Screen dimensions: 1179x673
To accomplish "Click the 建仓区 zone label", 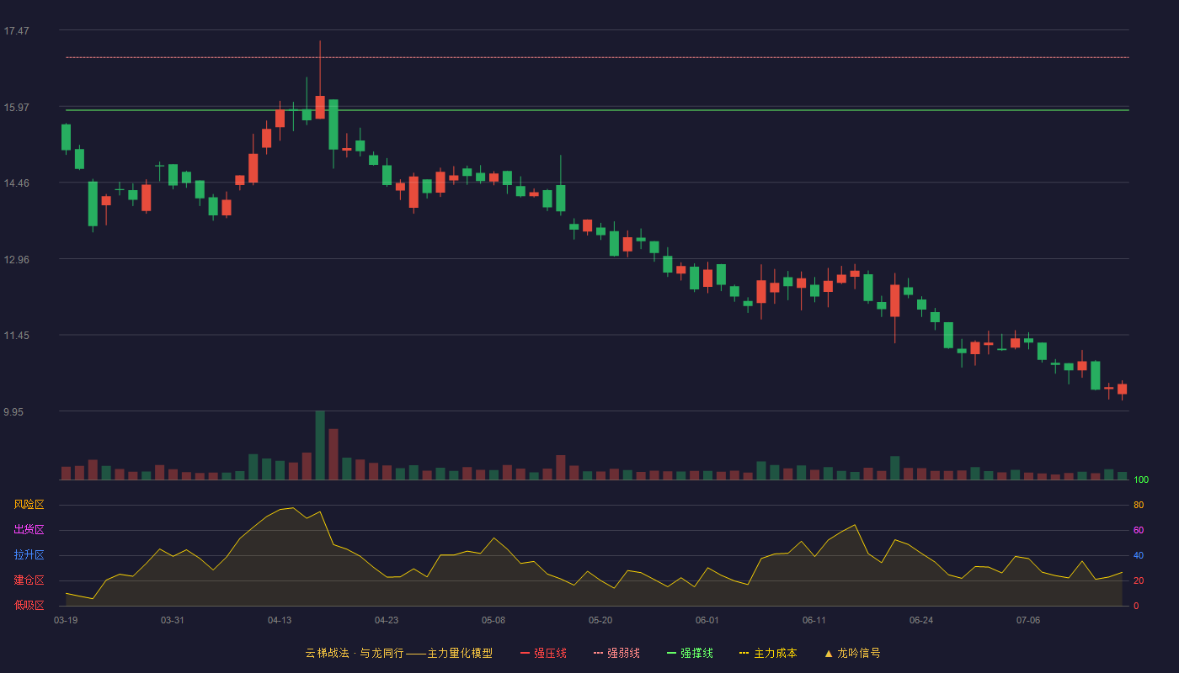I will [29, 580].
